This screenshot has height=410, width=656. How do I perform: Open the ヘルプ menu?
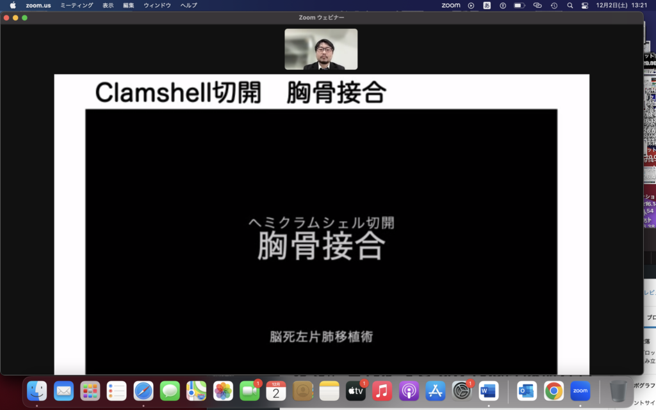(x=189, y=5)
